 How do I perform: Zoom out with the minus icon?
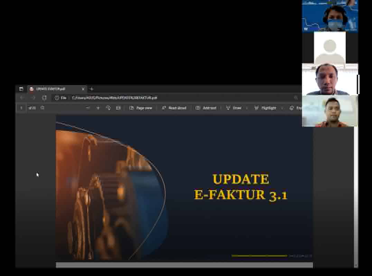pos(88,108)
